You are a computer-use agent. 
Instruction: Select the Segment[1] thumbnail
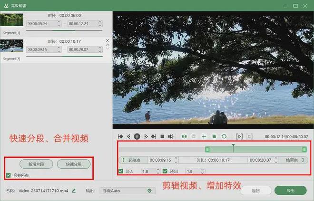tap(11, 19)
